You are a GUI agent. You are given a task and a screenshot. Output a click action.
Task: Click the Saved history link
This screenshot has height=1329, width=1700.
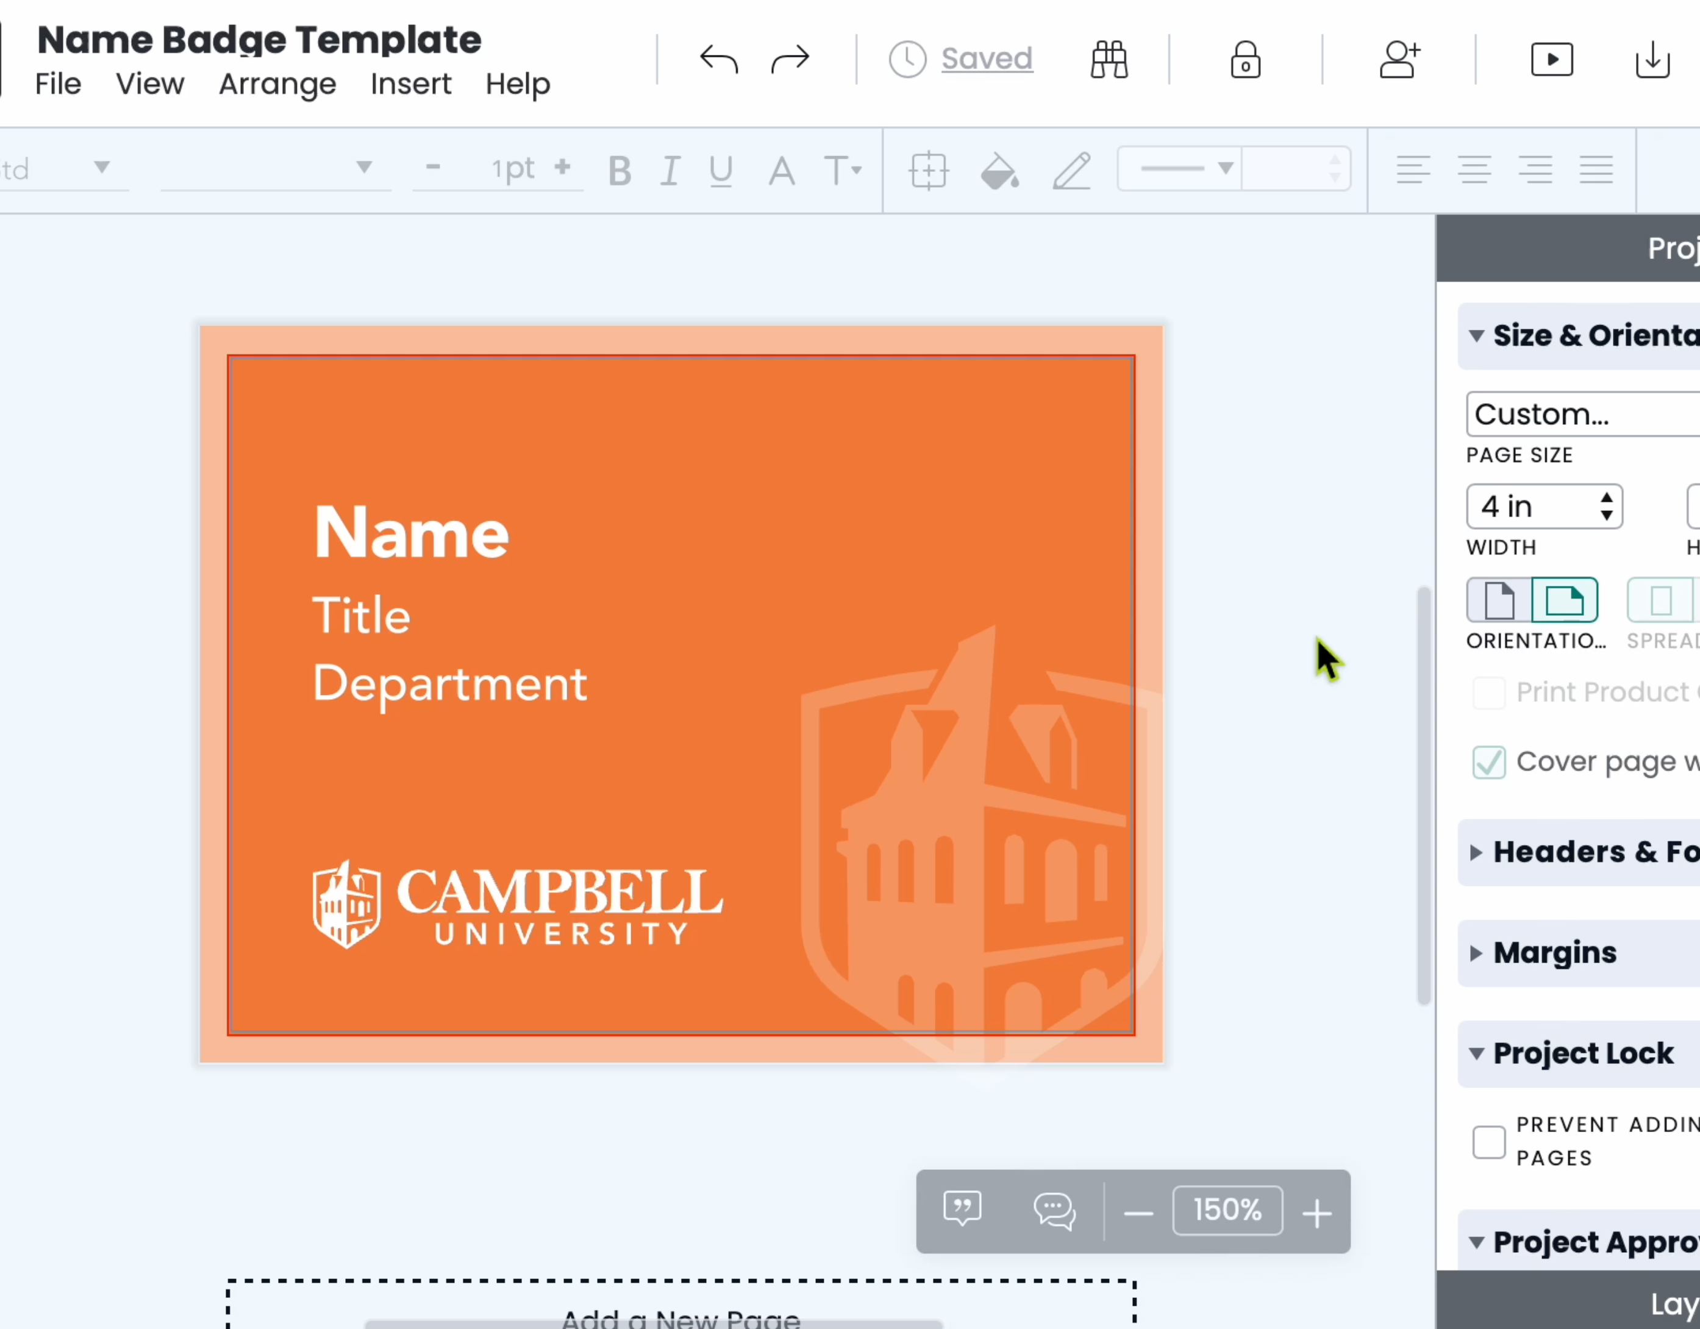tap(986, 59)
